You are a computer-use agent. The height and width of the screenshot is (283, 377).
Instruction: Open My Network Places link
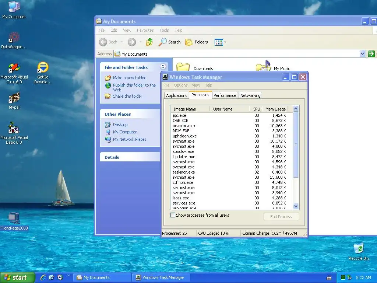point(130,139)
